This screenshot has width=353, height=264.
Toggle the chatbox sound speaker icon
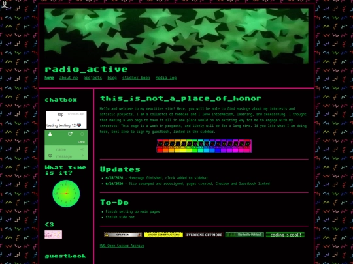(82, 149)
